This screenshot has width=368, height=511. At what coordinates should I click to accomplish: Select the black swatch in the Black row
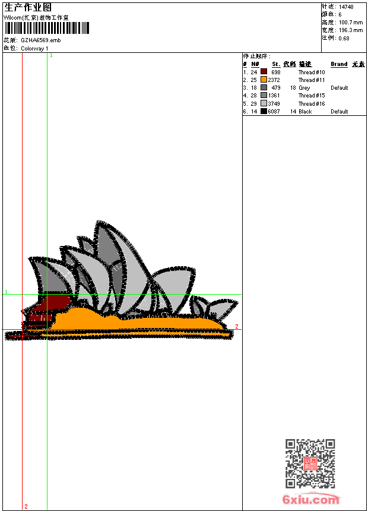point(264,111)
